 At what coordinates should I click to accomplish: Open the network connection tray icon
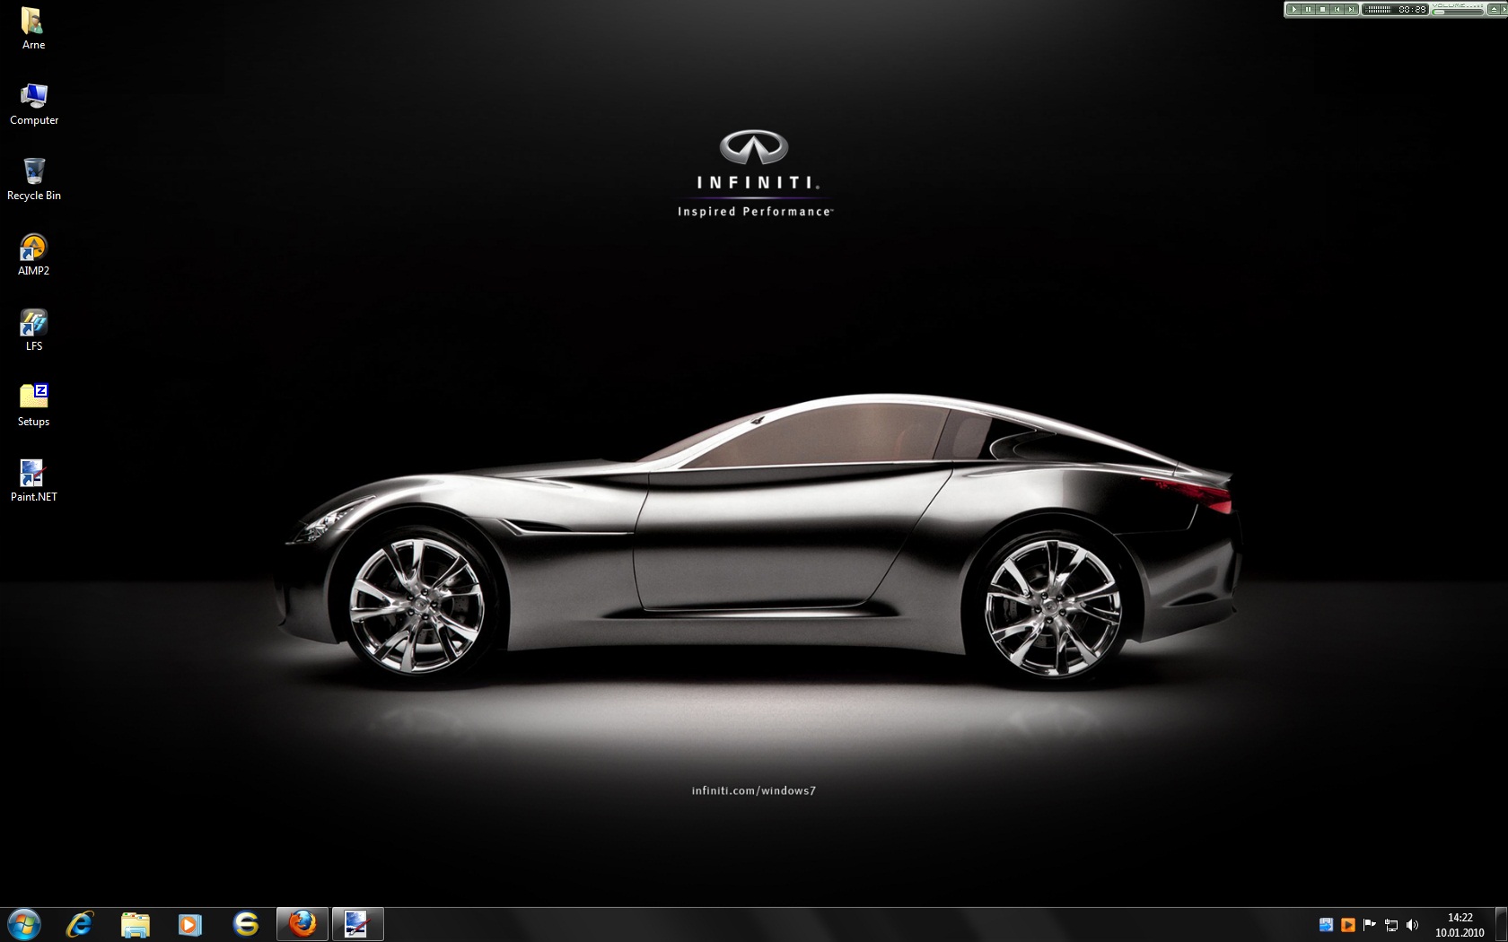coord(1390,925)
